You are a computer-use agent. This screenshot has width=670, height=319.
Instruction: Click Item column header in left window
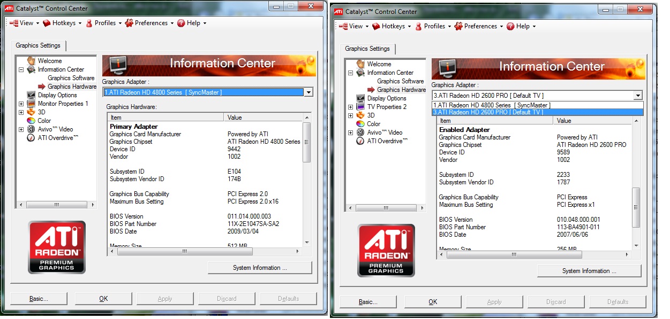165,118
